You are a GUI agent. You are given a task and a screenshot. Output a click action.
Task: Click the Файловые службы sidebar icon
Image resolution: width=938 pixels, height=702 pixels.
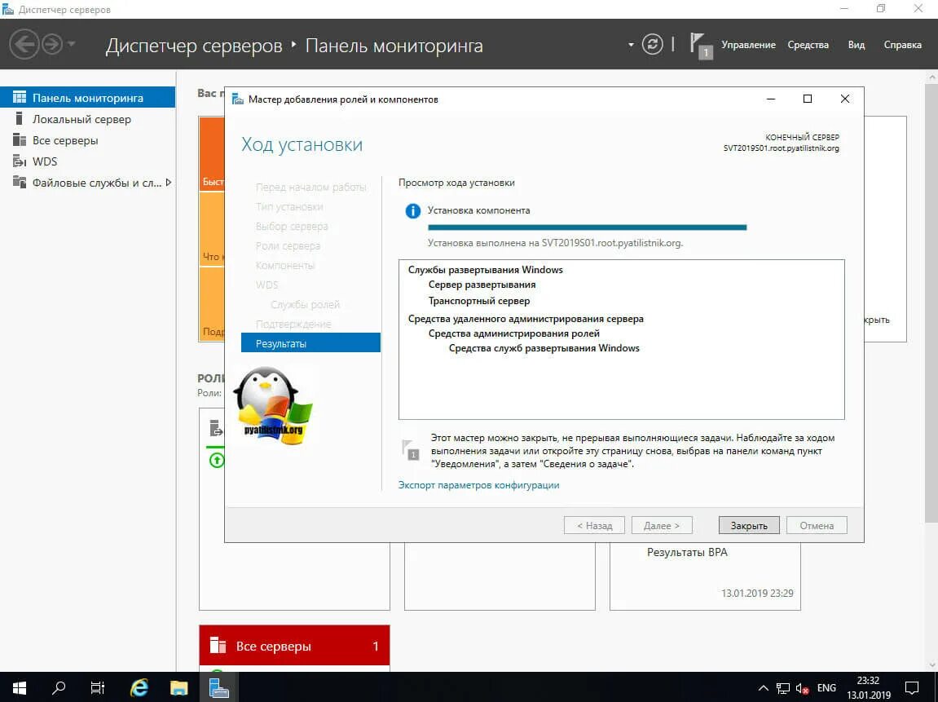pyautogui.click(x=19, y=183)
